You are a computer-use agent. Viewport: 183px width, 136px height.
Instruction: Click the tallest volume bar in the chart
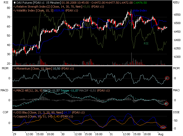pos(131,59)
